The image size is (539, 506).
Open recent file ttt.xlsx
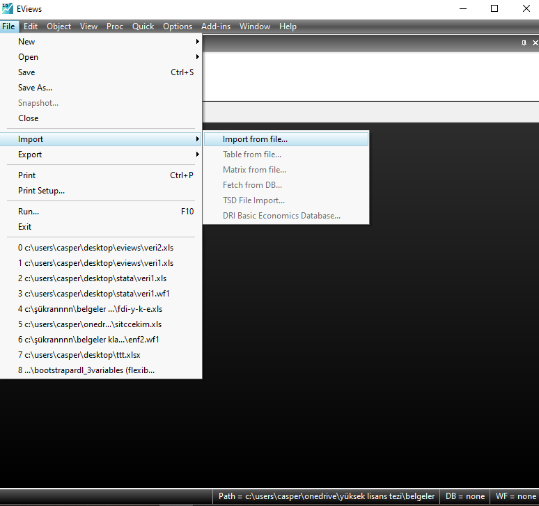click(x=101, y=355)
